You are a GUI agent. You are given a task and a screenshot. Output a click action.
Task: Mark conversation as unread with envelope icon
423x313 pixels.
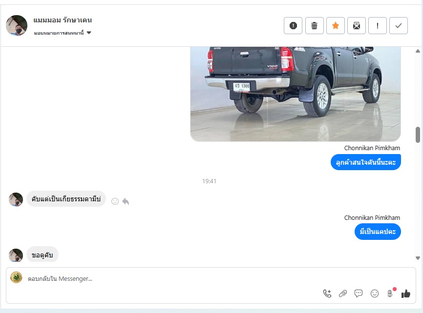357,26
